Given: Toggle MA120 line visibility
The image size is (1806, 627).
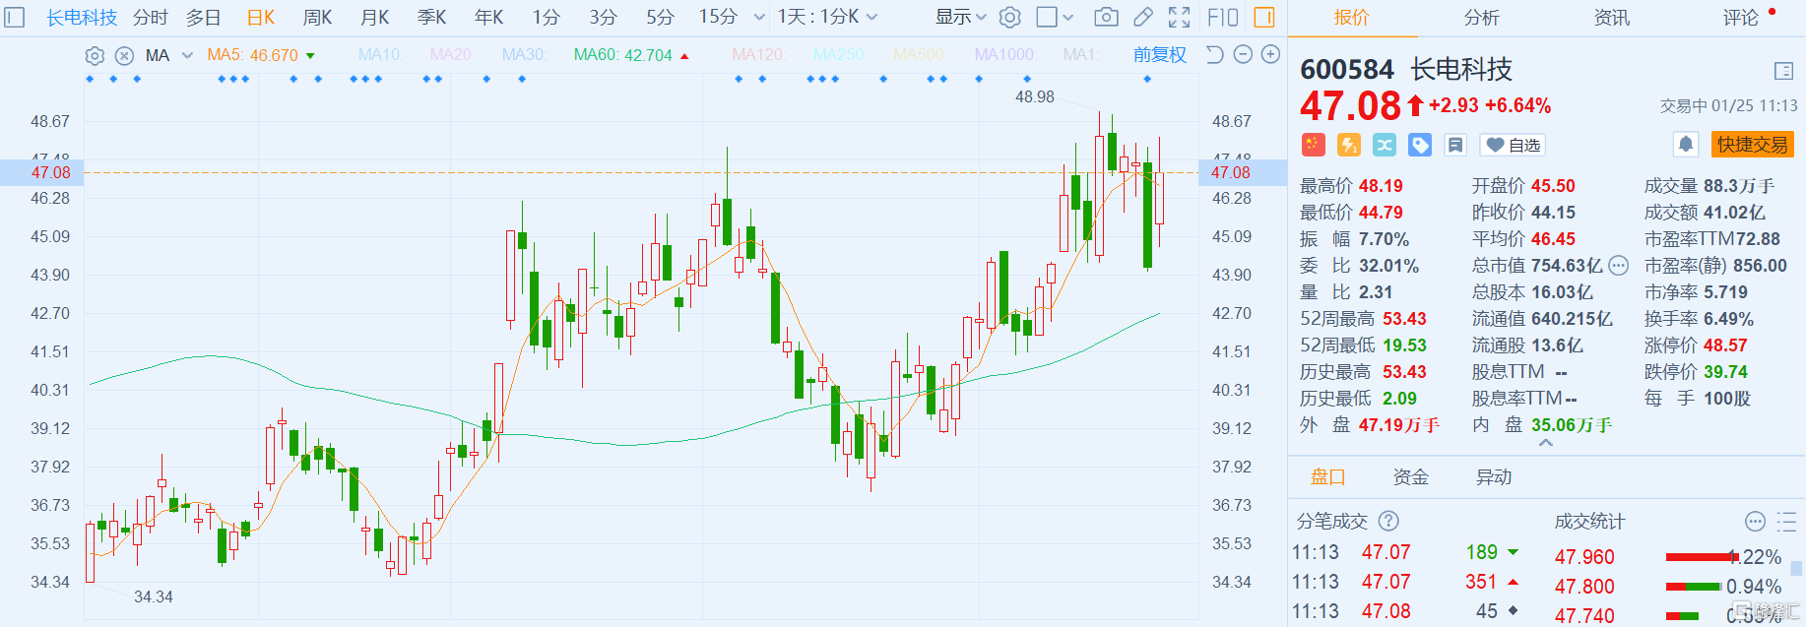Looking at the screenshot, I should click(759, 54).
